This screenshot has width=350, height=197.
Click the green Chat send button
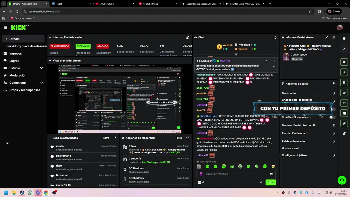coord(270,182)
